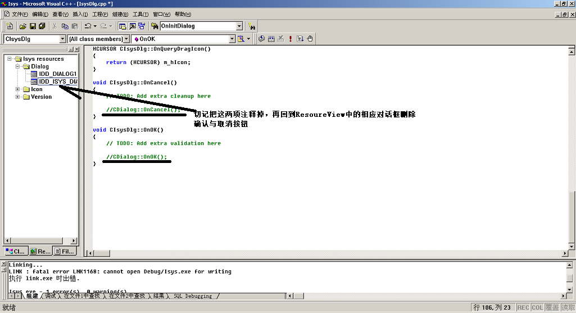Click the Build icon in build toolbar
Viewport: 576px width, 313px height.
point(271,39)
